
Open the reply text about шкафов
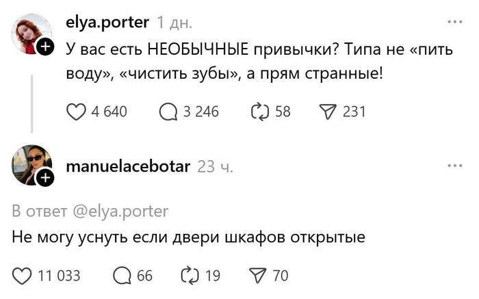point(189,238)
